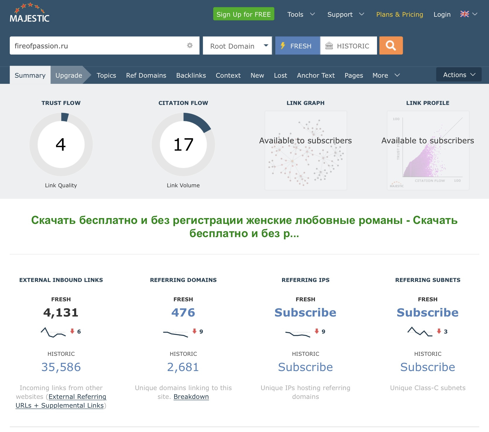Click Fresh Referring IPs Subscribe link
This screenshot has width=489, height=432.
click(x=305, y=312)
